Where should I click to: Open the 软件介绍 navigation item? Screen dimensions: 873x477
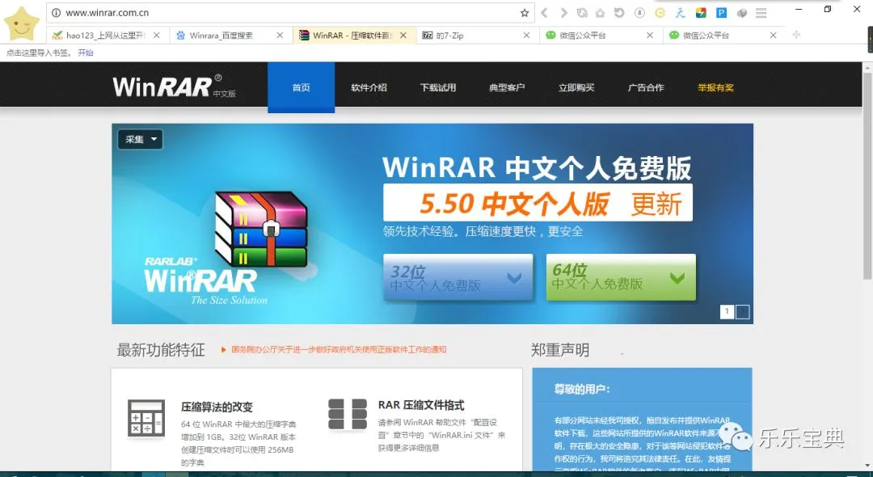(369, 87)
